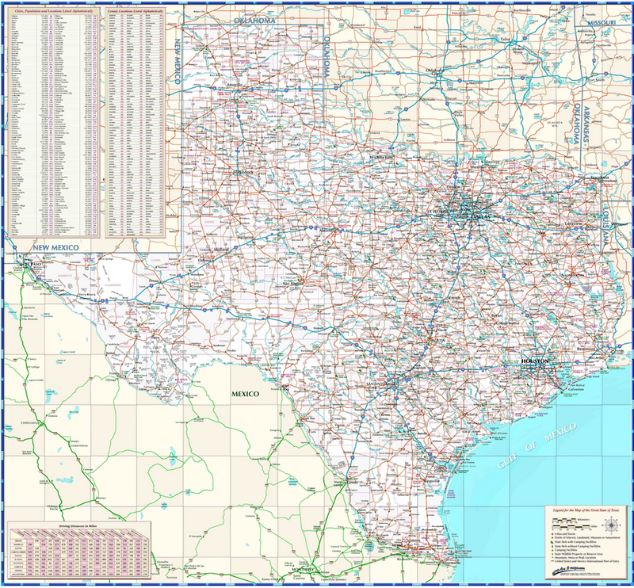Click the Miles scale bar
This screenshot has height=588, width=634.
(x=571, y=527)
